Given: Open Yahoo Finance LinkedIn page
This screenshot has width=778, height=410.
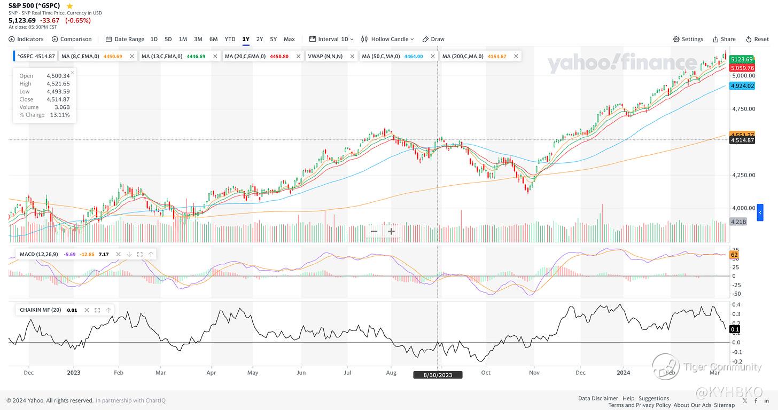Looking at the screenshot, I should pyautogui.click(x=767, y=400).
